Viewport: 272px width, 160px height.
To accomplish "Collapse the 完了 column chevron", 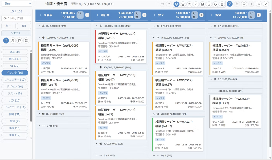I will [154, 15].
